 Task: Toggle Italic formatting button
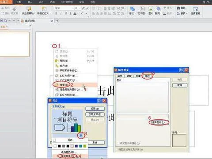[x=61, y=13]
